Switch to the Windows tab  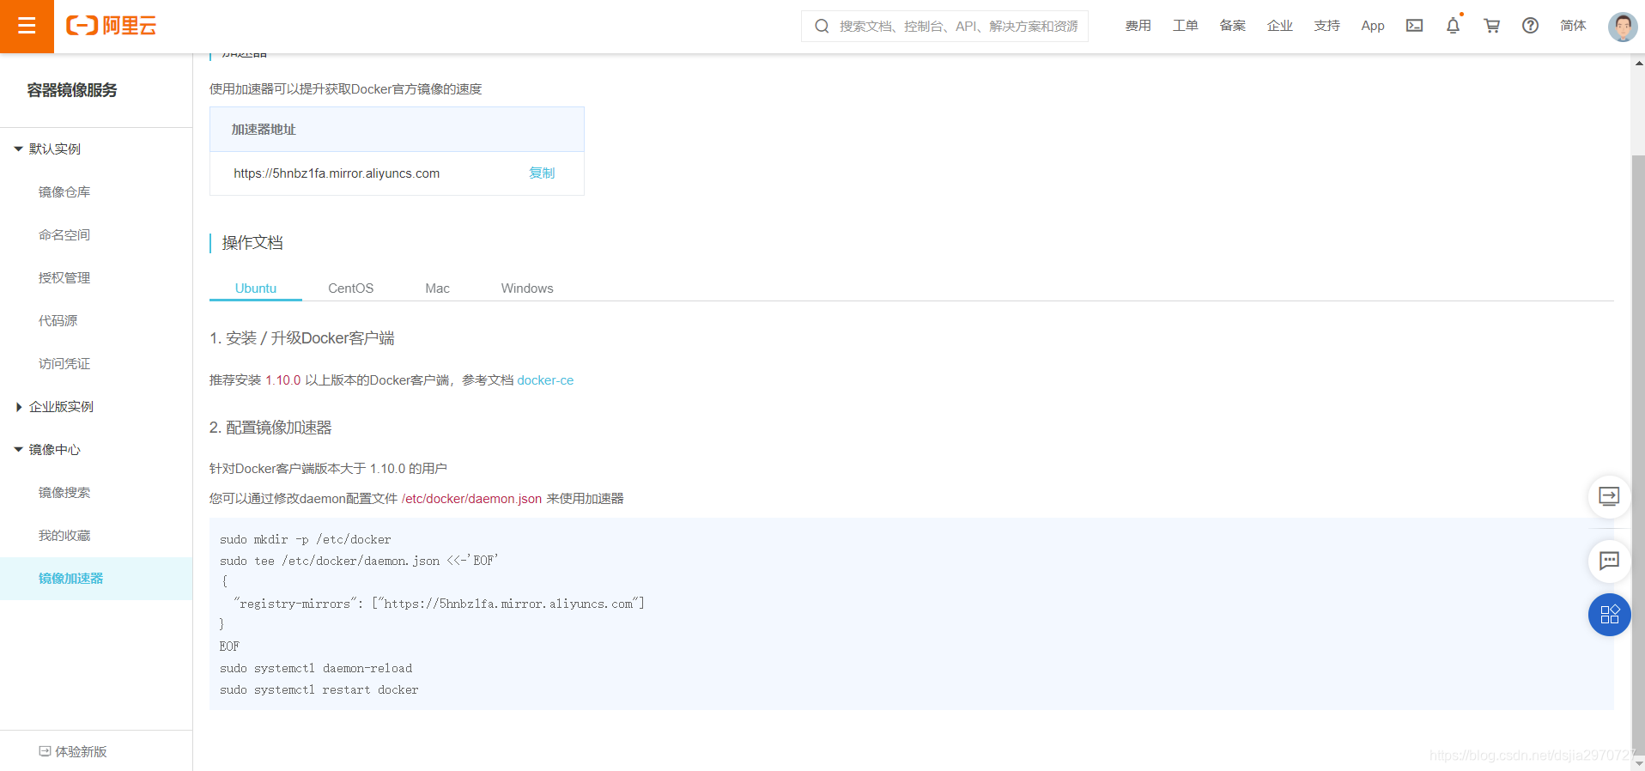[x=527, y=288]
